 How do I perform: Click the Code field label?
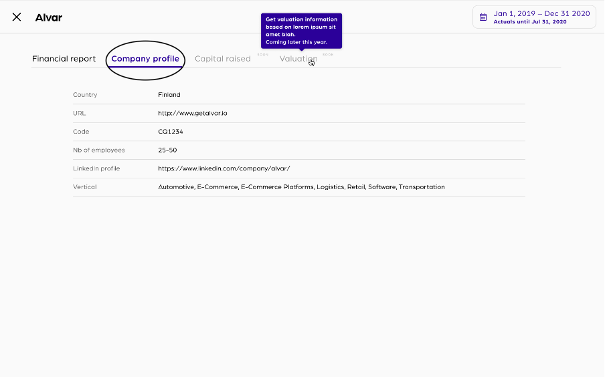tap(81, 132)
